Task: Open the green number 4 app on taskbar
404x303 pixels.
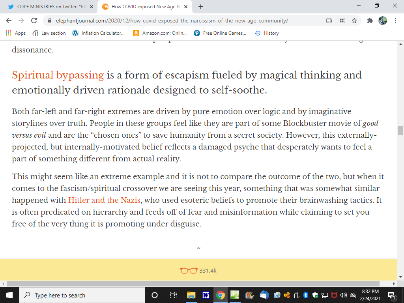Action: [235, 295]
